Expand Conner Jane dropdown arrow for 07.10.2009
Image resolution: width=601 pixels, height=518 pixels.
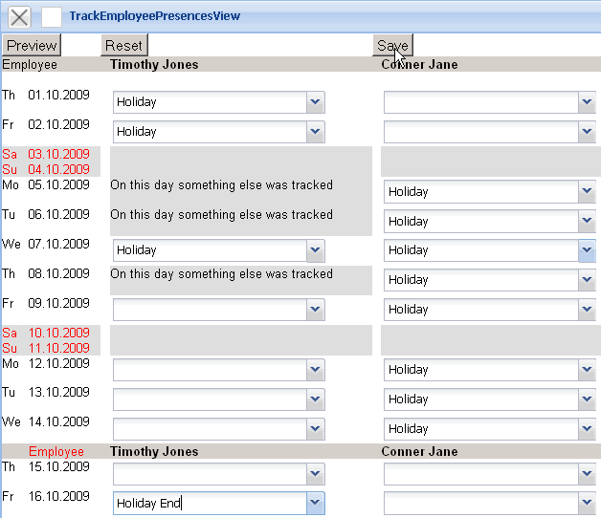click(x=587, y=250)
